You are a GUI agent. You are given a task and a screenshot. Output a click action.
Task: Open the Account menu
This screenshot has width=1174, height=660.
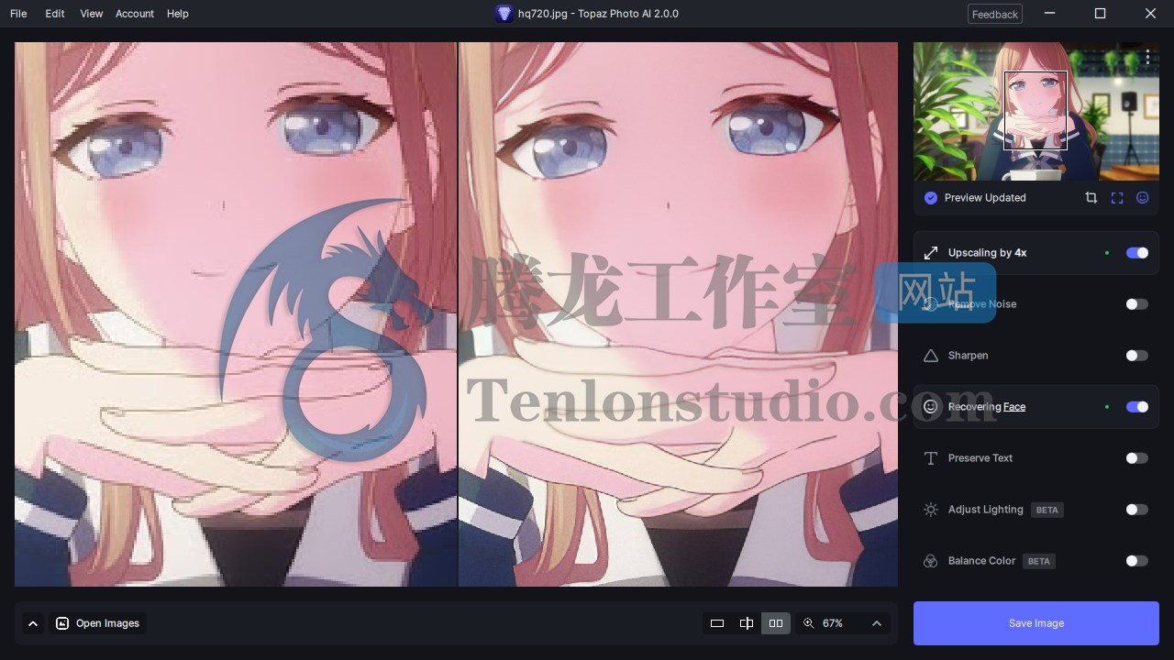coord(135,14)
